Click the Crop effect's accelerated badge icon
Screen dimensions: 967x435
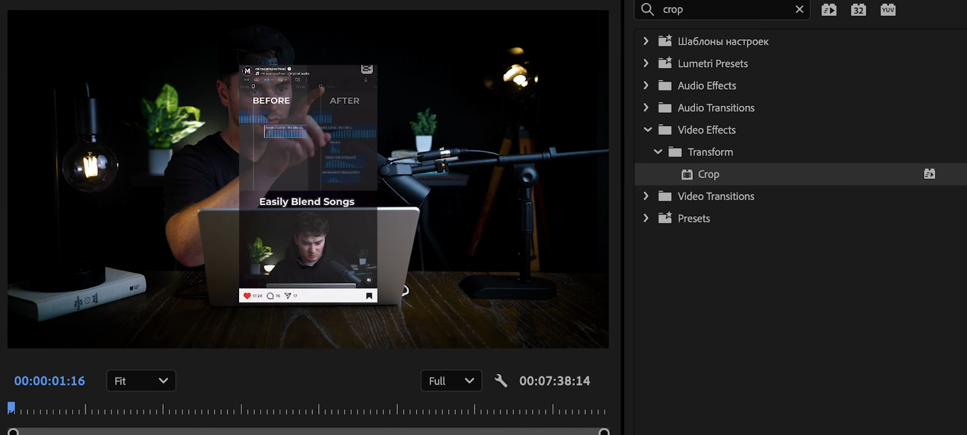[x=929, y=174]
